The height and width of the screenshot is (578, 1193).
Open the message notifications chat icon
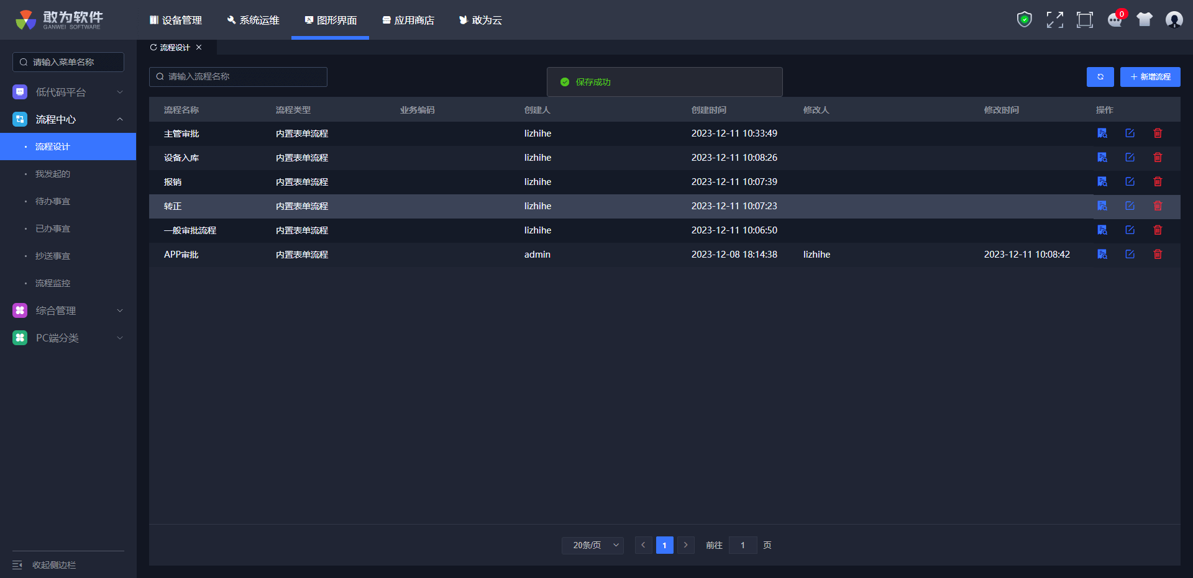(1115, 20)
